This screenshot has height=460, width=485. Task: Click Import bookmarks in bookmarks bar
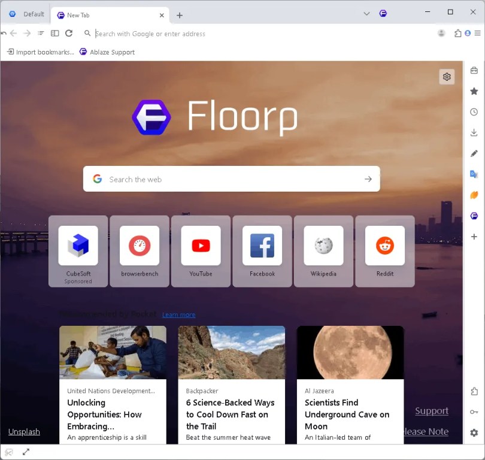(41, 52)
